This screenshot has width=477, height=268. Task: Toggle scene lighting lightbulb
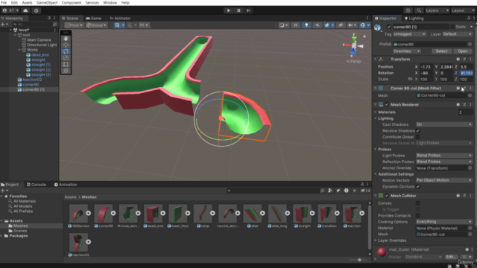pos(306,25)
